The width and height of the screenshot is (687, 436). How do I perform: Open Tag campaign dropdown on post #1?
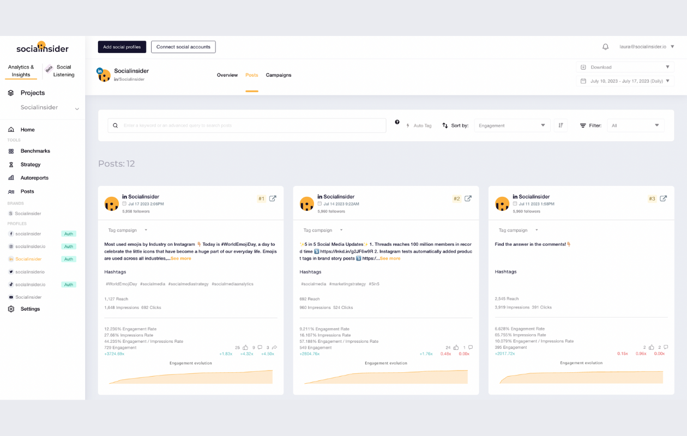[x=128, y=230]
